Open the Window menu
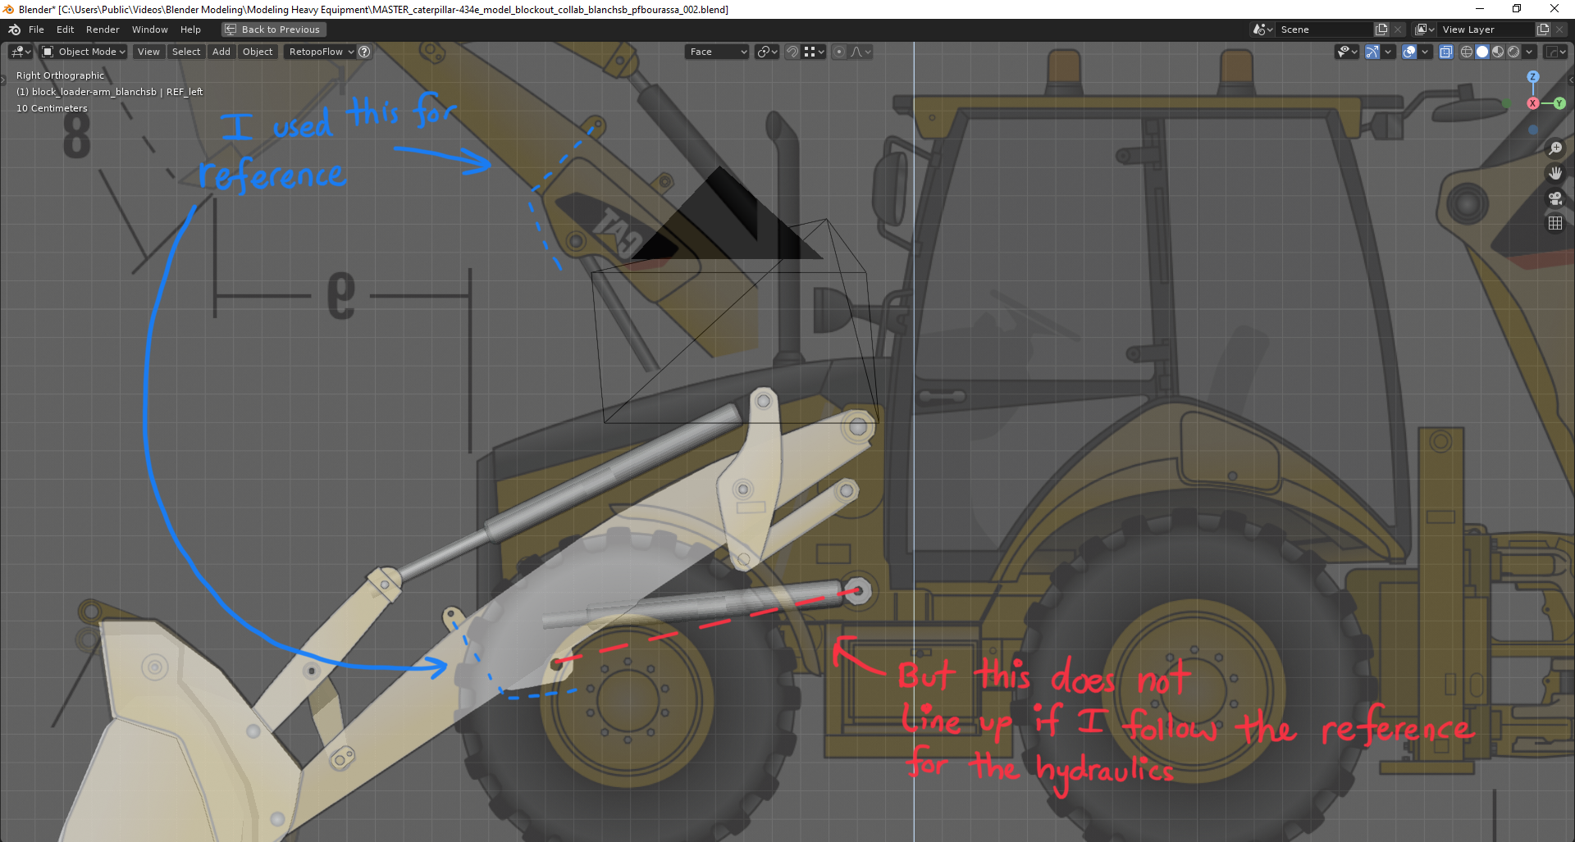Image resolution: width=1575 pixels, height=842 pixels. coord(150,30)
